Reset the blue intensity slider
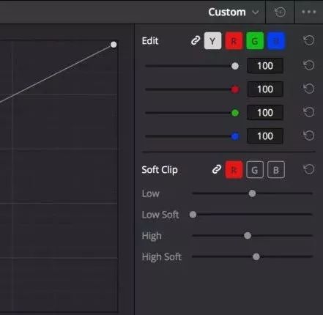Screen dimensions: 323x315 [309, 136]
